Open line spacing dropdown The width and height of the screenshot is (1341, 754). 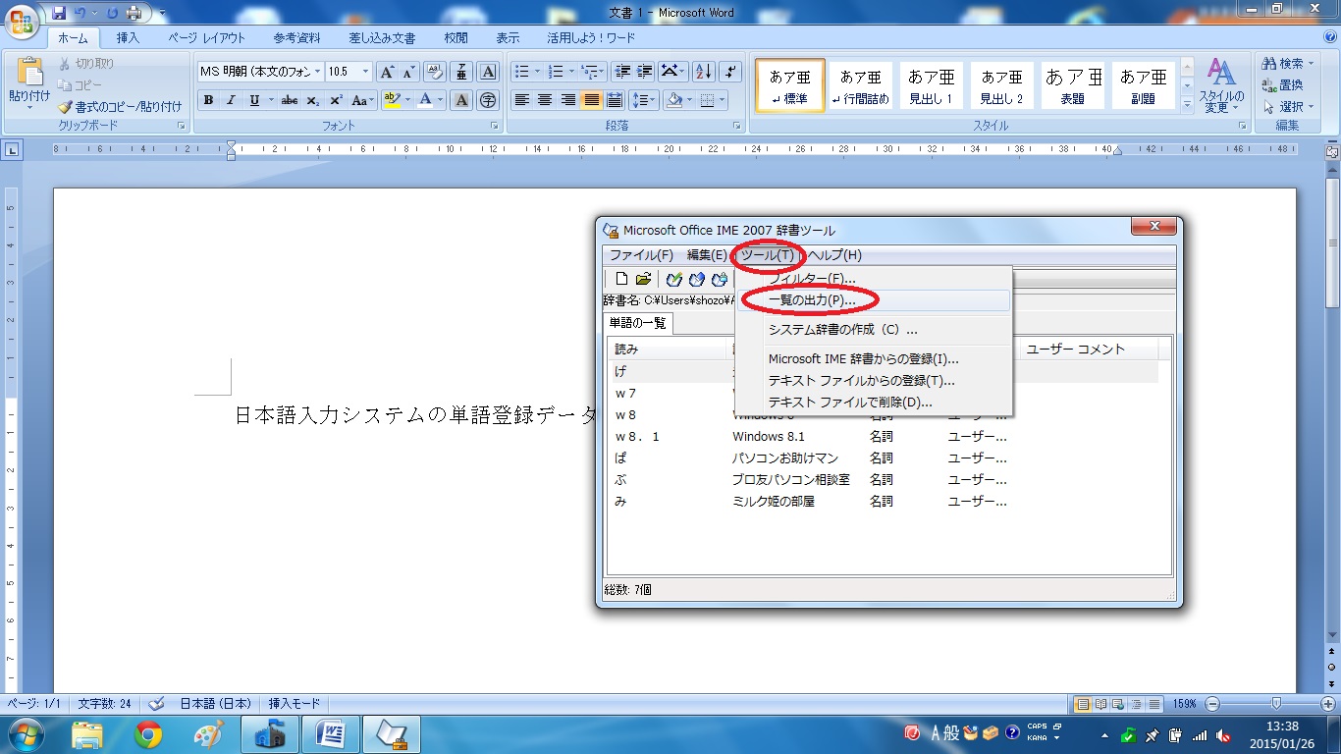pos(644,100)
